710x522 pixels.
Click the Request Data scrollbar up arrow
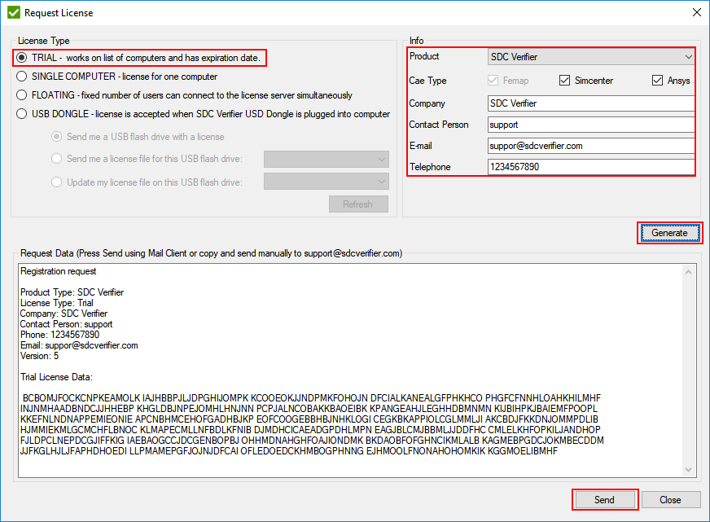pyautogui.click(x=688, y=272)
